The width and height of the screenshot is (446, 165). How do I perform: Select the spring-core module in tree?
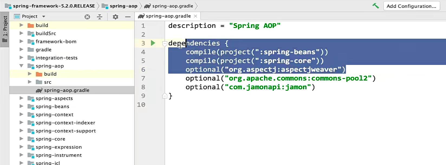pos(50,139)
